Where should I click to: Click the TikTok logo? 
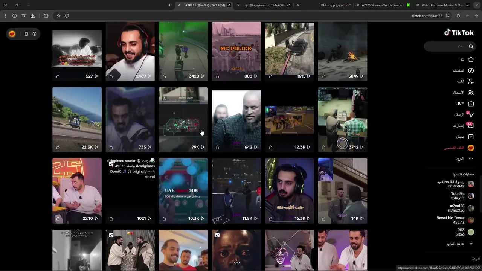tap(459, 33)
